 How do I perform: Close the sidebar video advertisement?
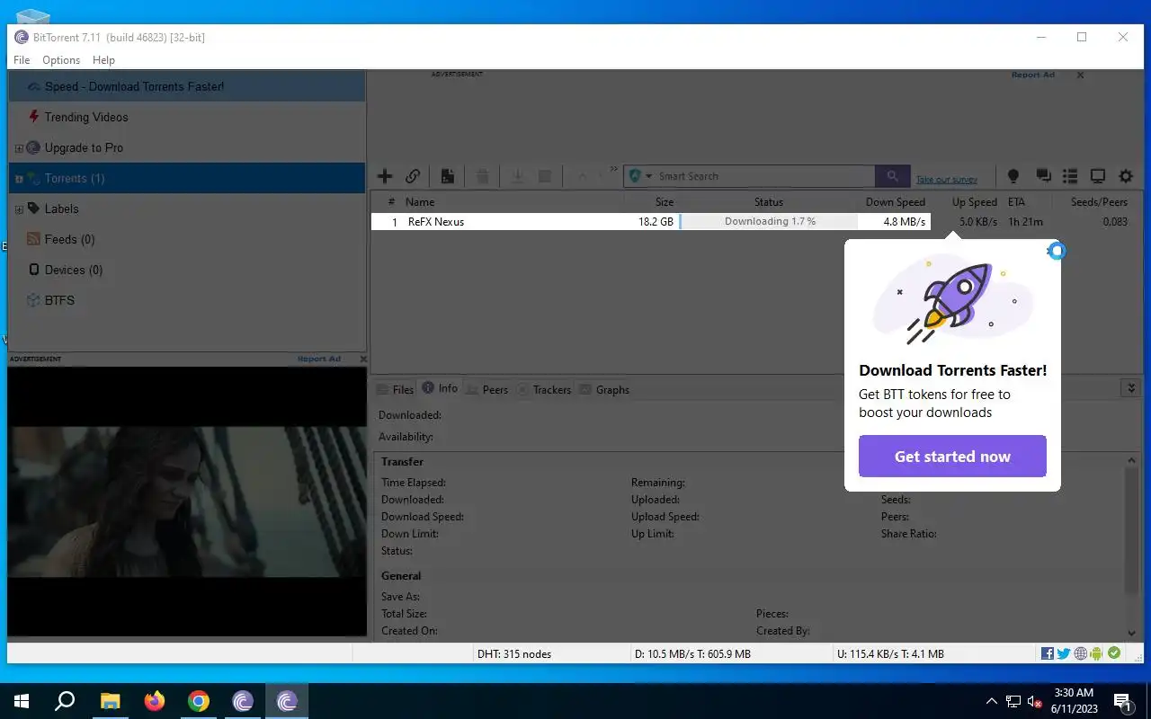[363, 359]
